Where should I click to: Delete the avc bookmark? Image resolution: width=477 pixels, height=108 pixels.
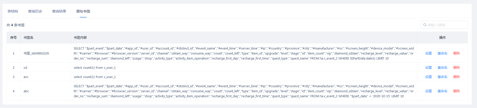click(456, 77)
